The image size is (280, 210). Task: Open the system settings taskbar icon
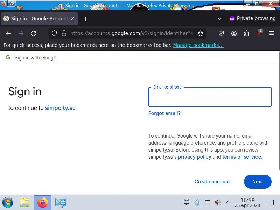coord(61,203)
